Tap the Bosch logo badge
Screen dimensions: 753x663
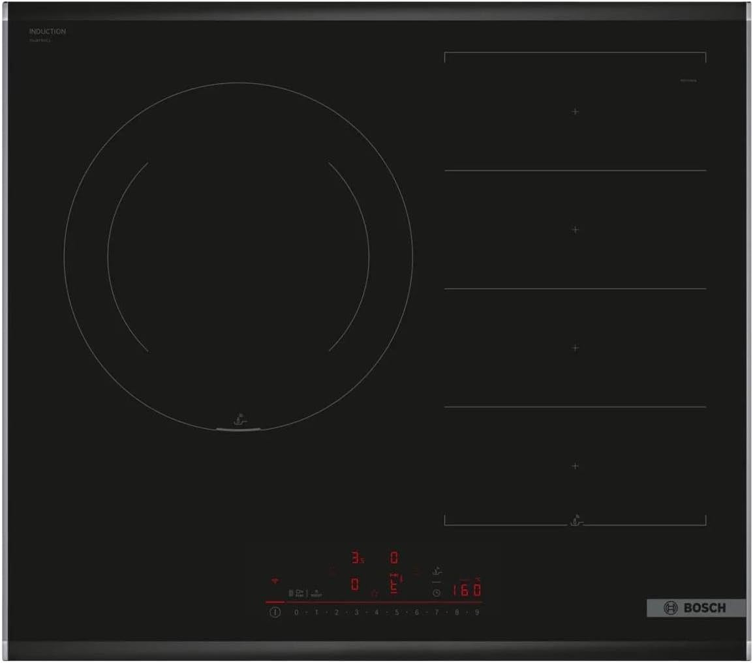[x=696, y=608]
